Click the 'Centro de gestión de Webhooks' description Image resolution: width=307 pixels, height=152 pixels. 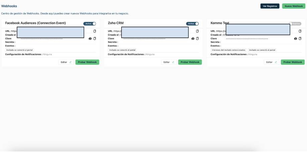[x=65, y=14]
